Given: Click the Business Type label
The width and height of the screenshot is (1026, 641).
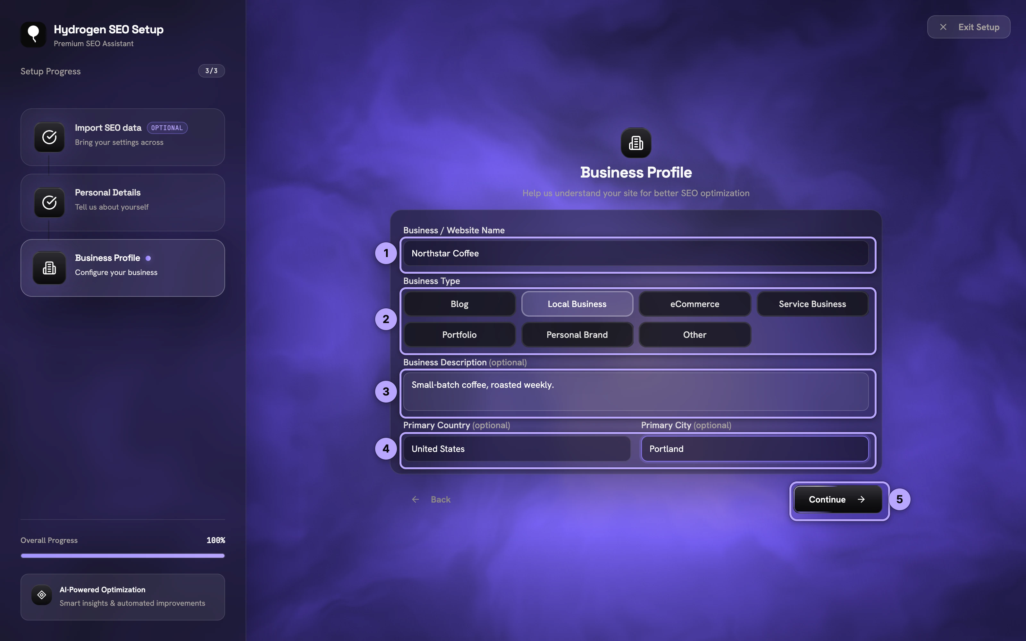Looking at the screenshot, I should click(x=432, y=281).
